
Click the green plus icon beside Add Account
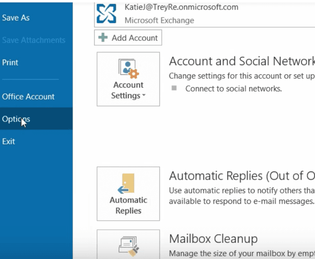pos(103,38)
